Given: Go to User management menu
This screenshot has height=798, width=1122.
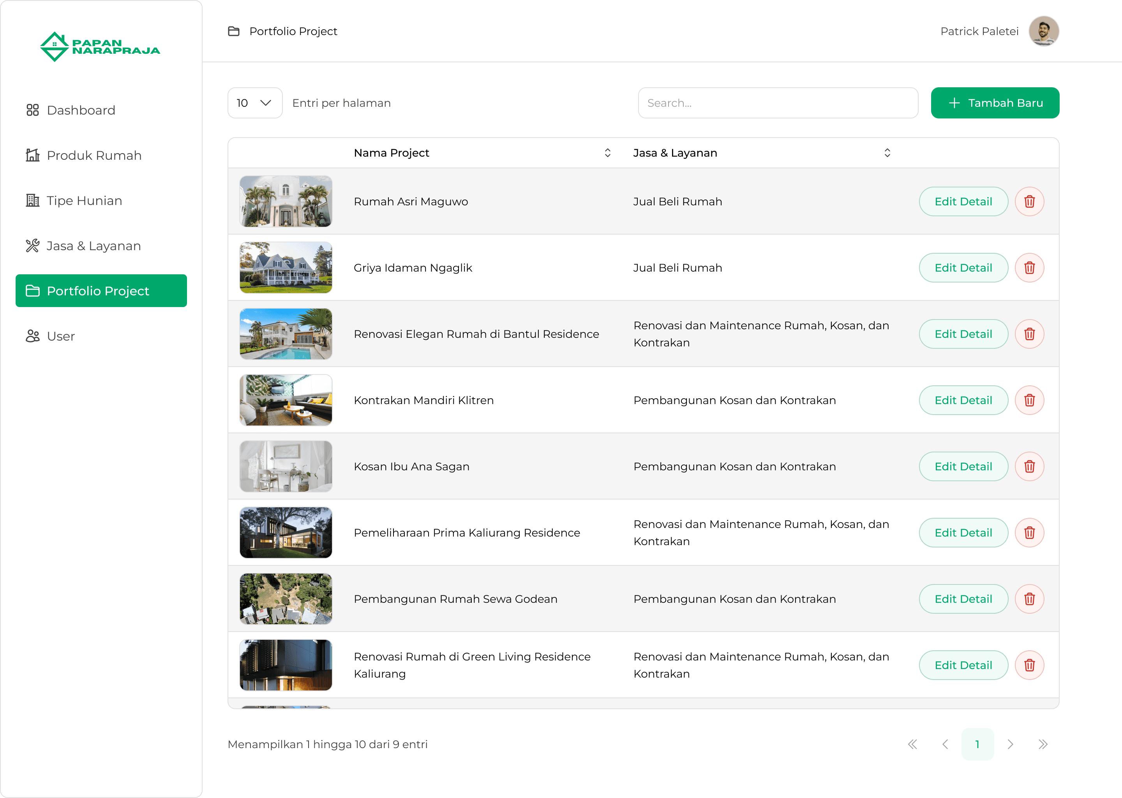Looking at the screenshot, I should (60, 336).
